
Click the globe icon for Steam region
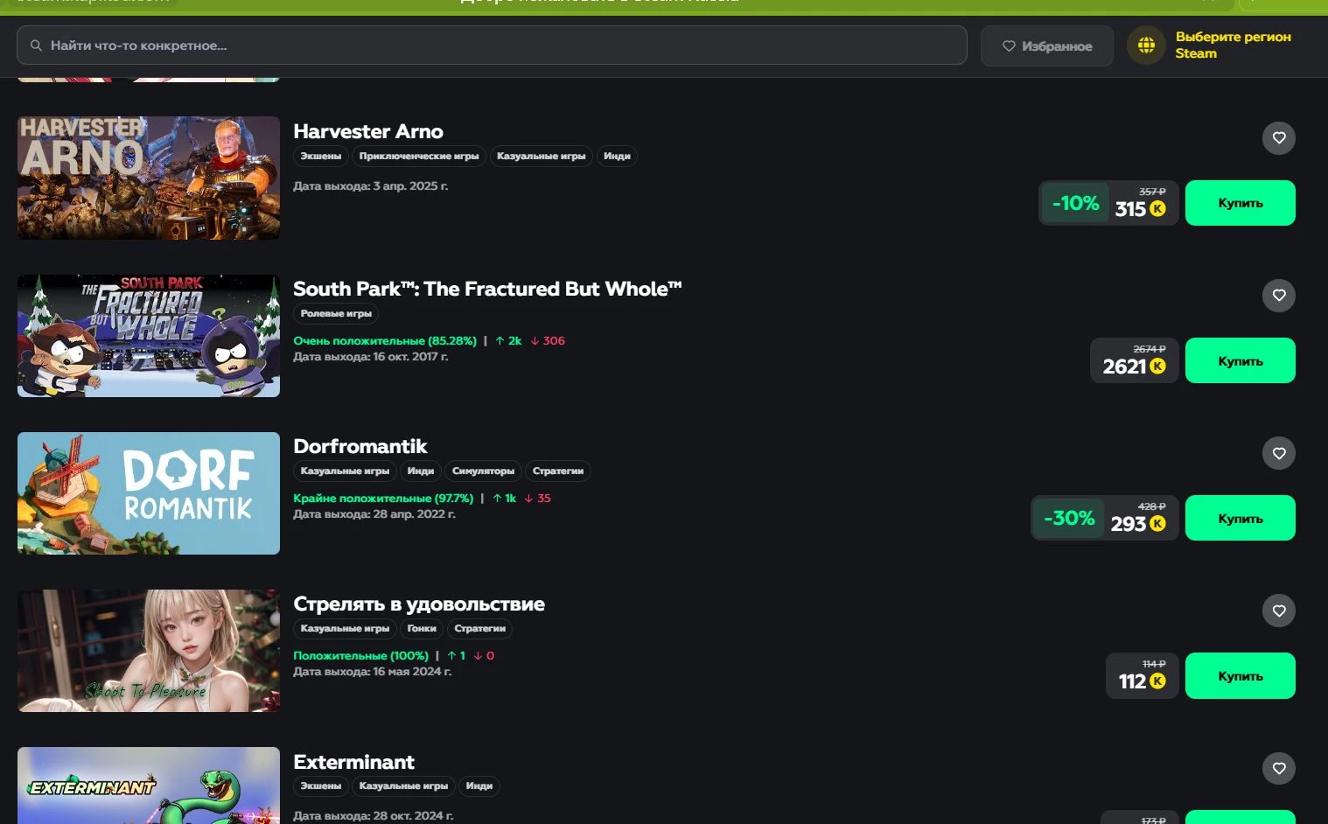pyautogui.click(x=1146, y=45)
